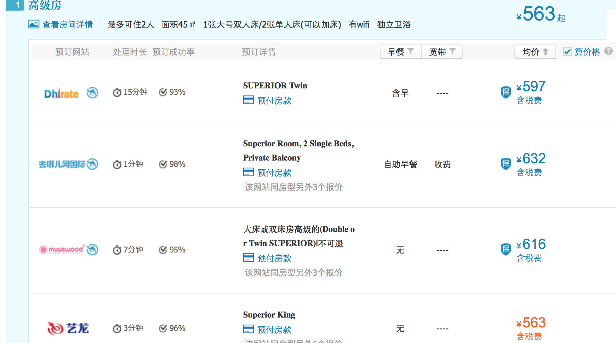Image resolution: width=616 pixels, height=343 pixels.
Task: Click the camel badge next to musewood
Action: tap(92, 250)
